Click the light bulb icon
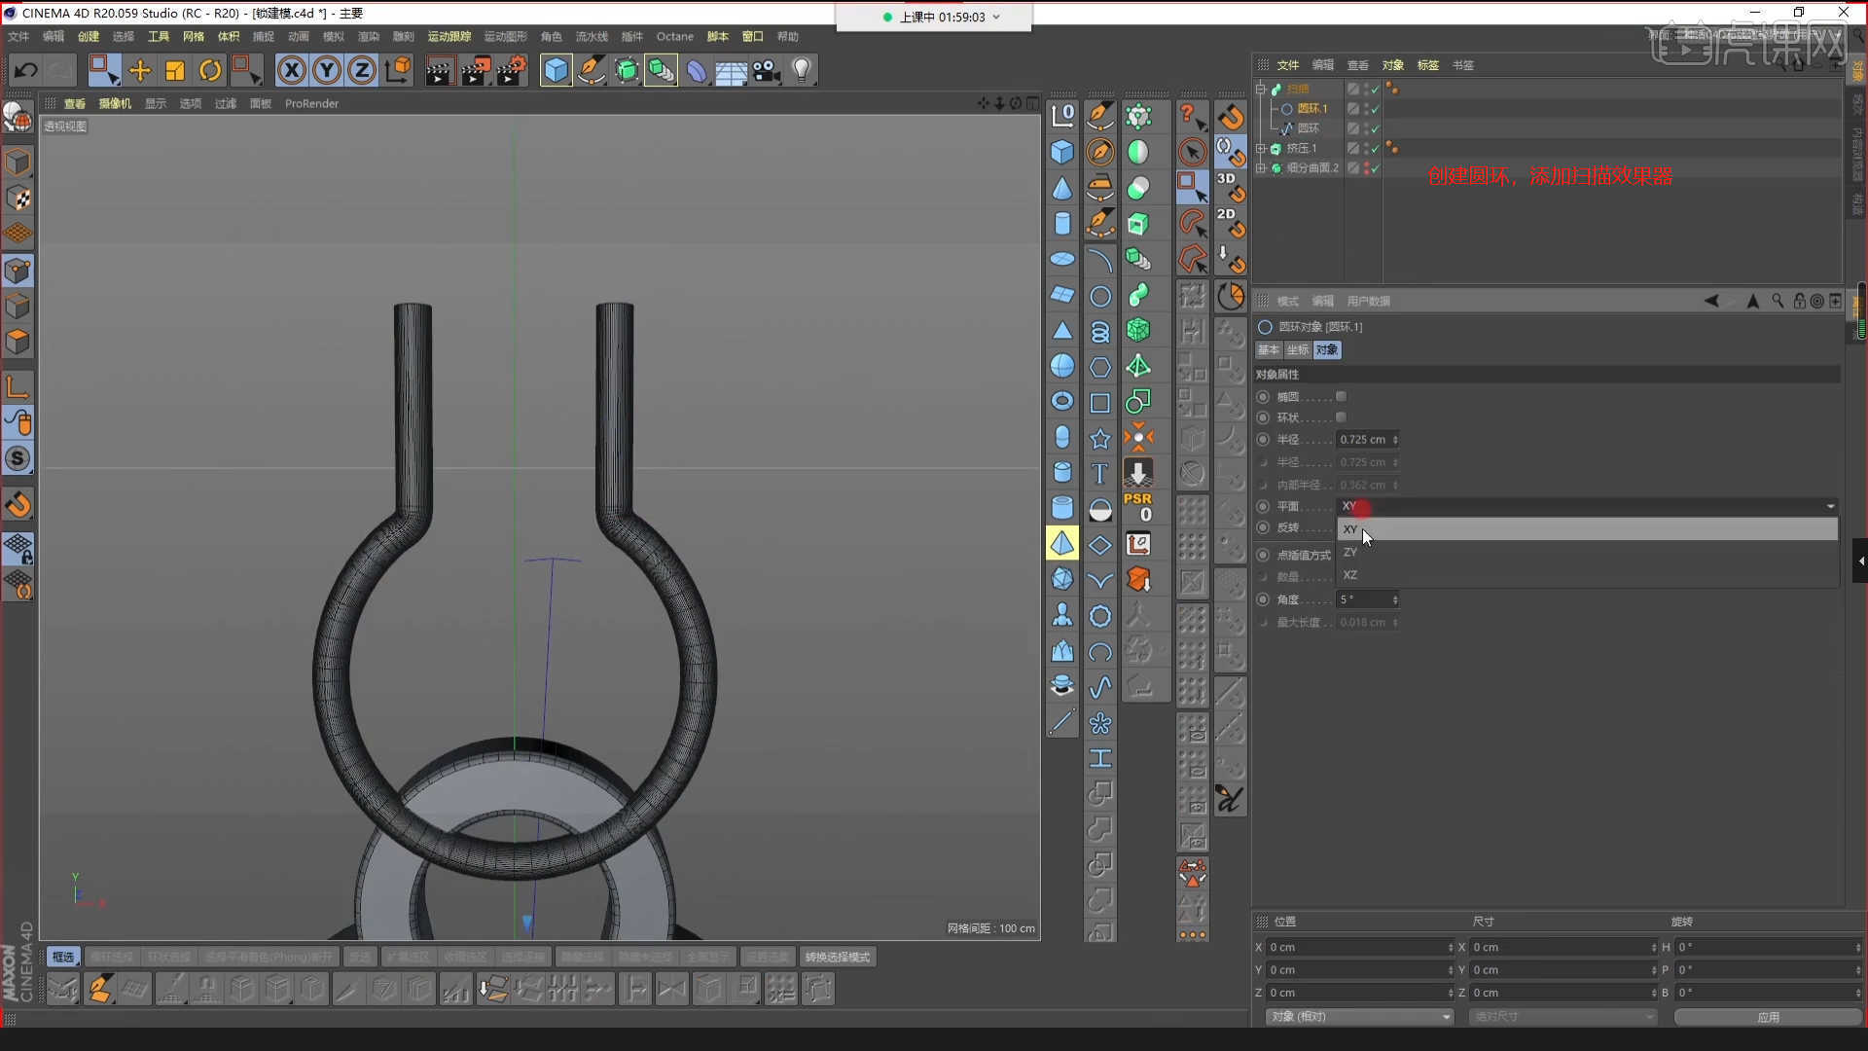Image resolution: width=1868 pixels, height=1051 pixels. point(802,70)
